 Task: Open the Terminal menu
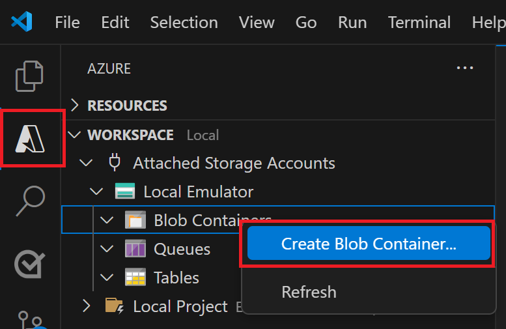(420, 22)
